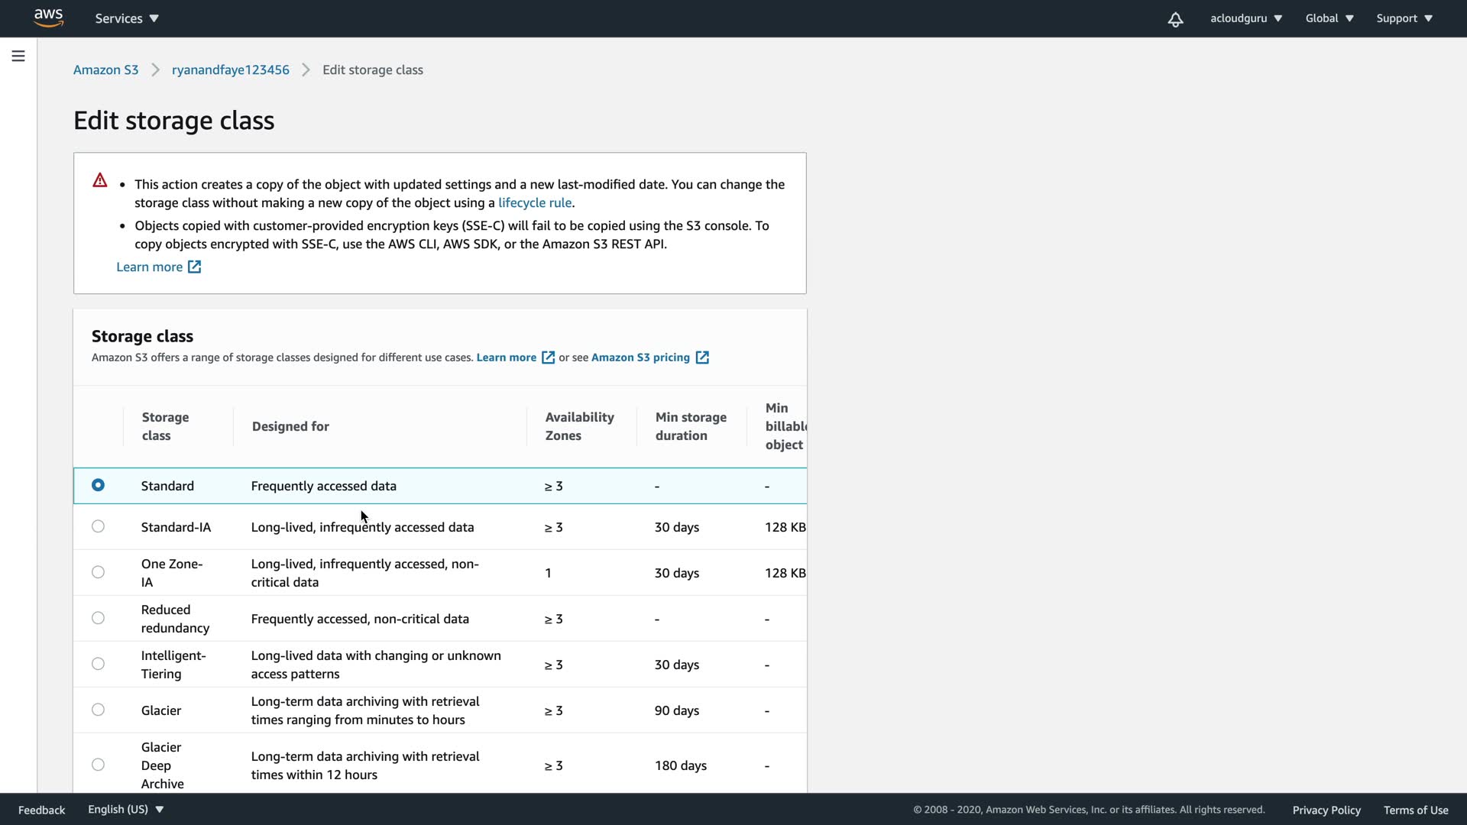Click the external link icon after Amazon S3 pricing
Viewport: 1467px width, 825px height.
coord(702,357)
